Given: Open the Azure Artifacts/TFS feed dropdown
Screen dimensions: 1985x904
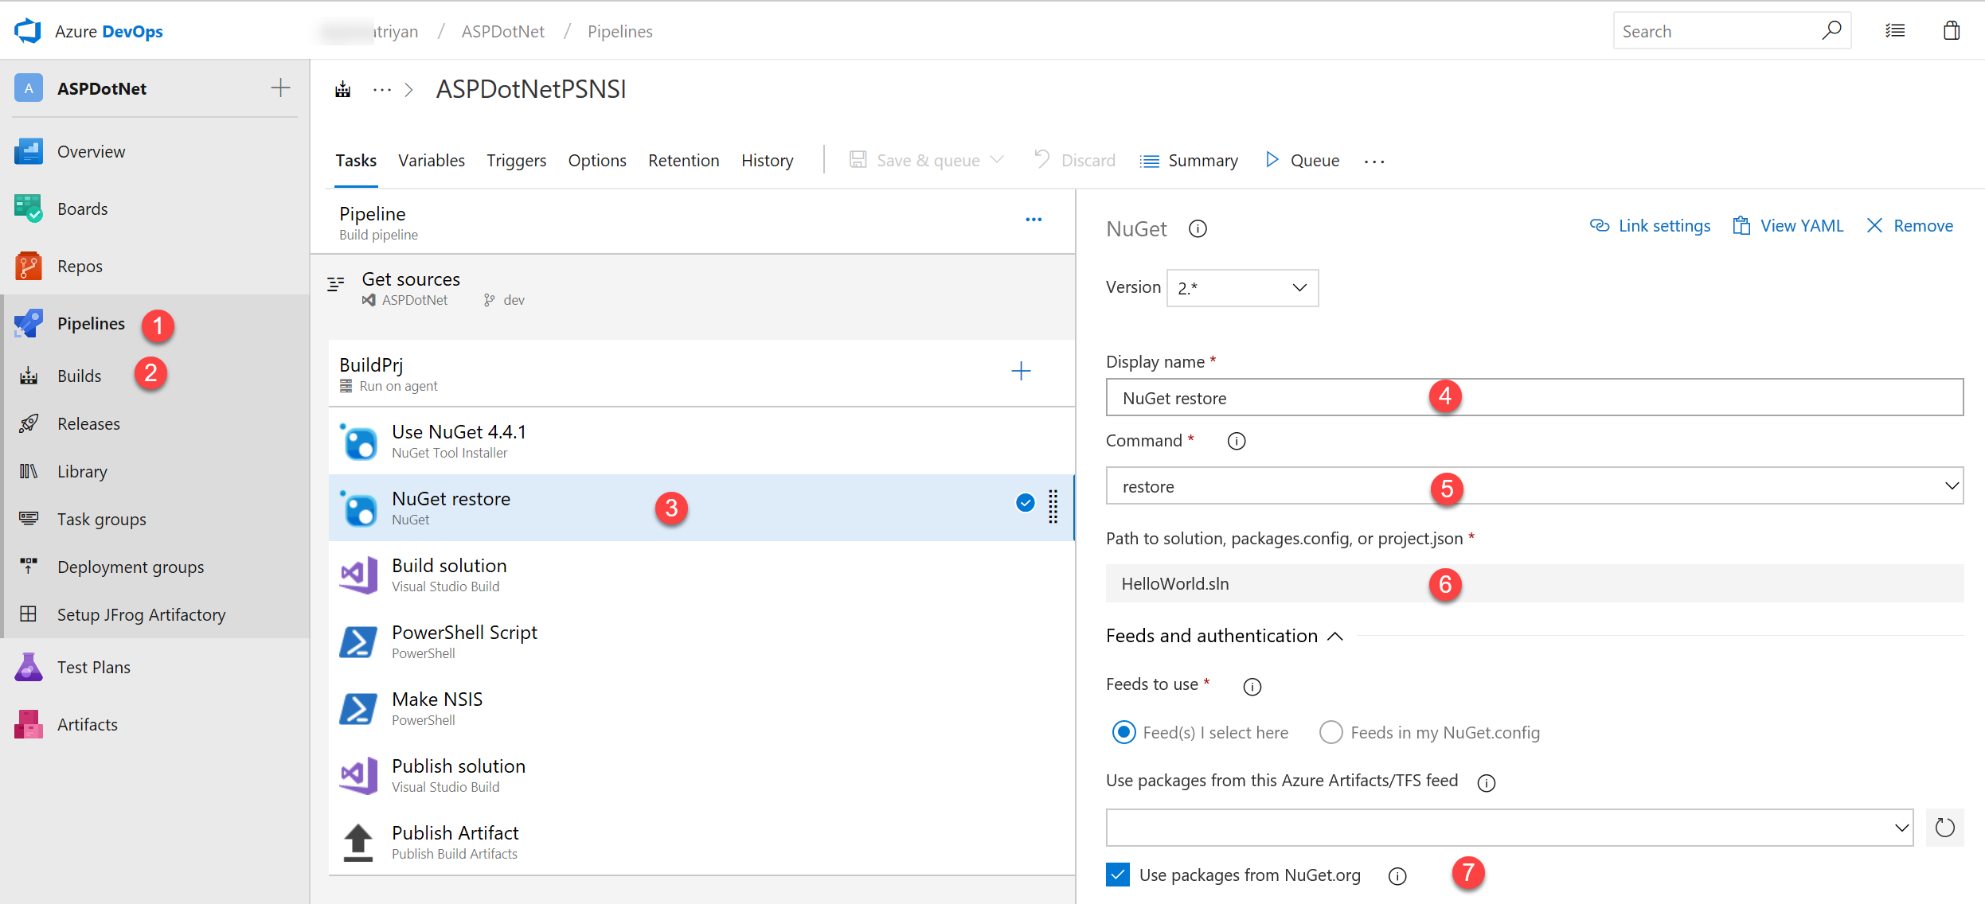Looking at the screenshot, I should tap(1509, 828).
